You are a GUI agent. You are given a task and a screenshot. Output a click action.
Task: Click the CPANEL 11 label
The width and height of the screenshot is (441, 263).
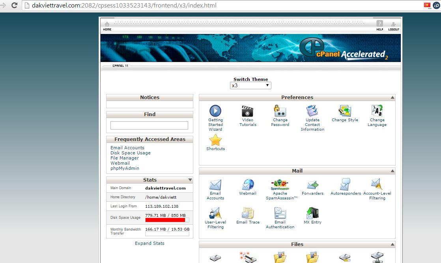click(x=120, y=66)
